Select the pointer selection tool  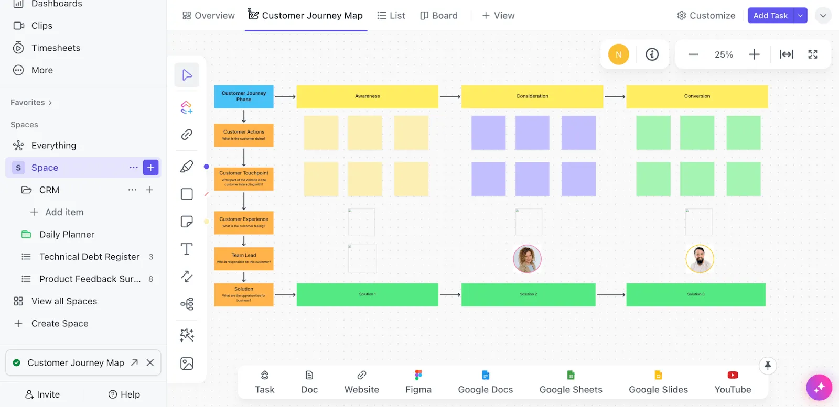coord(187,75)
